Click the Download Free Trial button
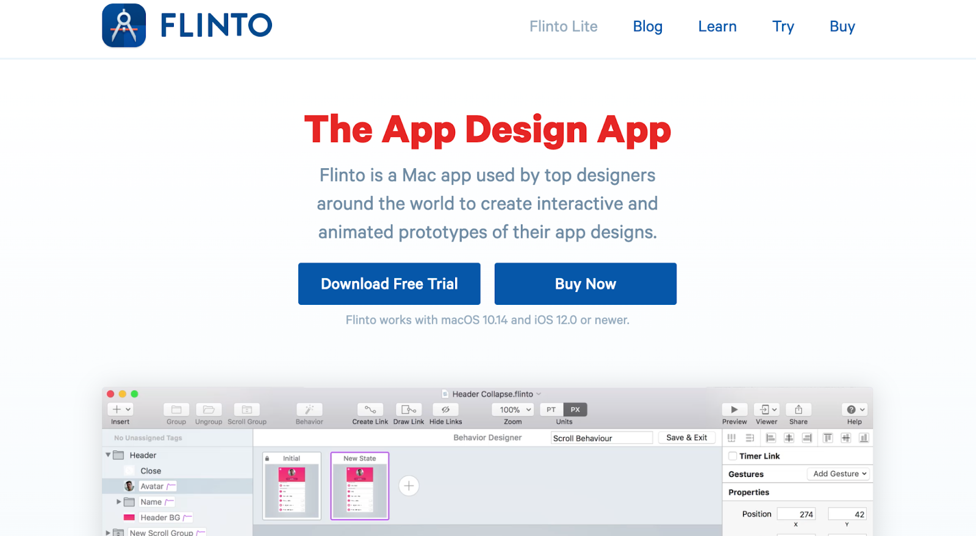This screenshot has width=976, height=536. click(389, 284)
